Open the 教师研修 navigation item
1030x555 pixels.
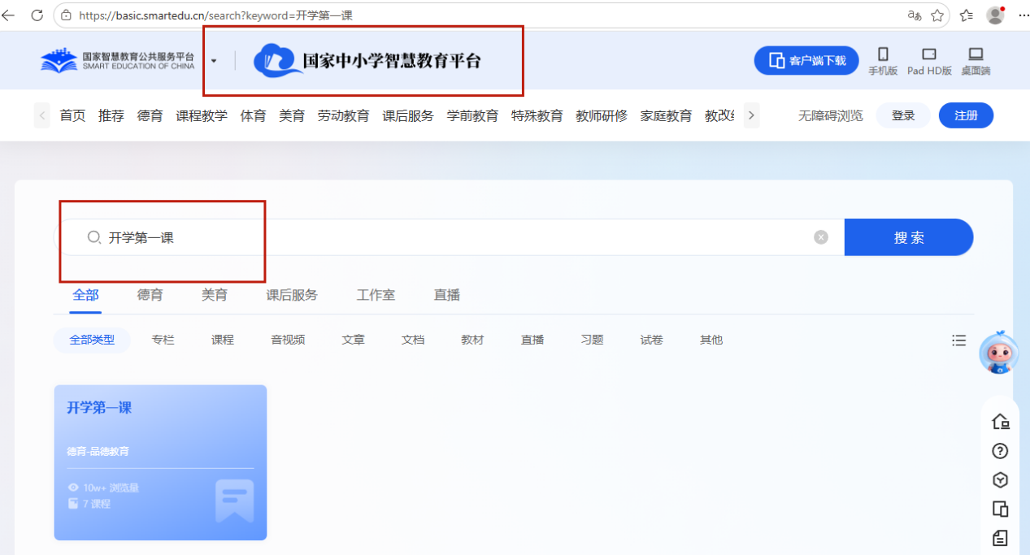point(602,115)
